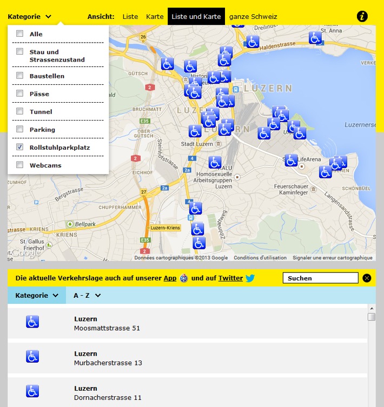Screen dimensions: 384x407
Task: Open the App link in yellow banner
Action: click(170, 278)
